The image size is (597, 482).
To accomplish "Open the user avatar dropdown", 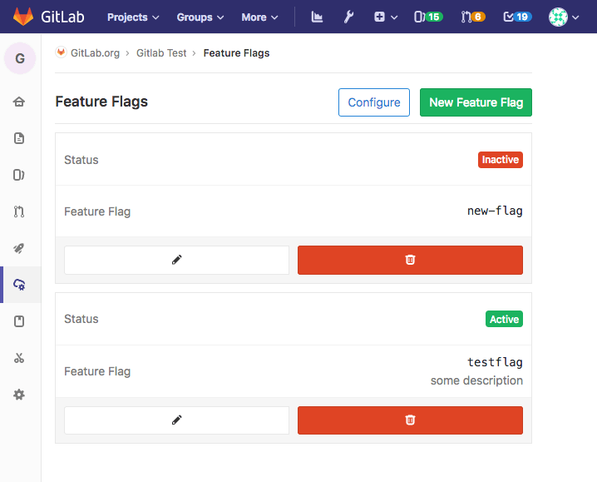I will click(x=565, y=17).
